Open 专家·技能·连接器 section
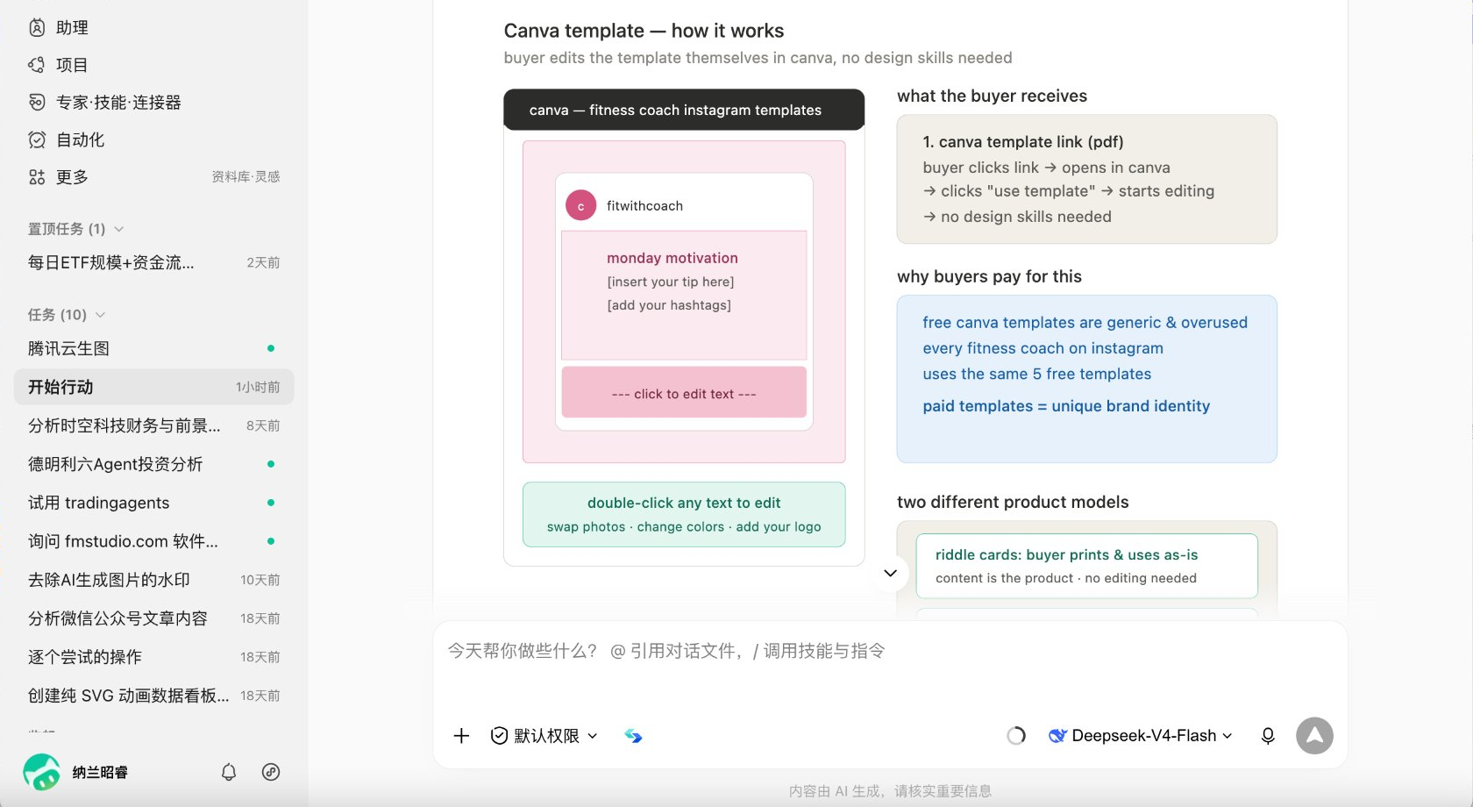 104,103
